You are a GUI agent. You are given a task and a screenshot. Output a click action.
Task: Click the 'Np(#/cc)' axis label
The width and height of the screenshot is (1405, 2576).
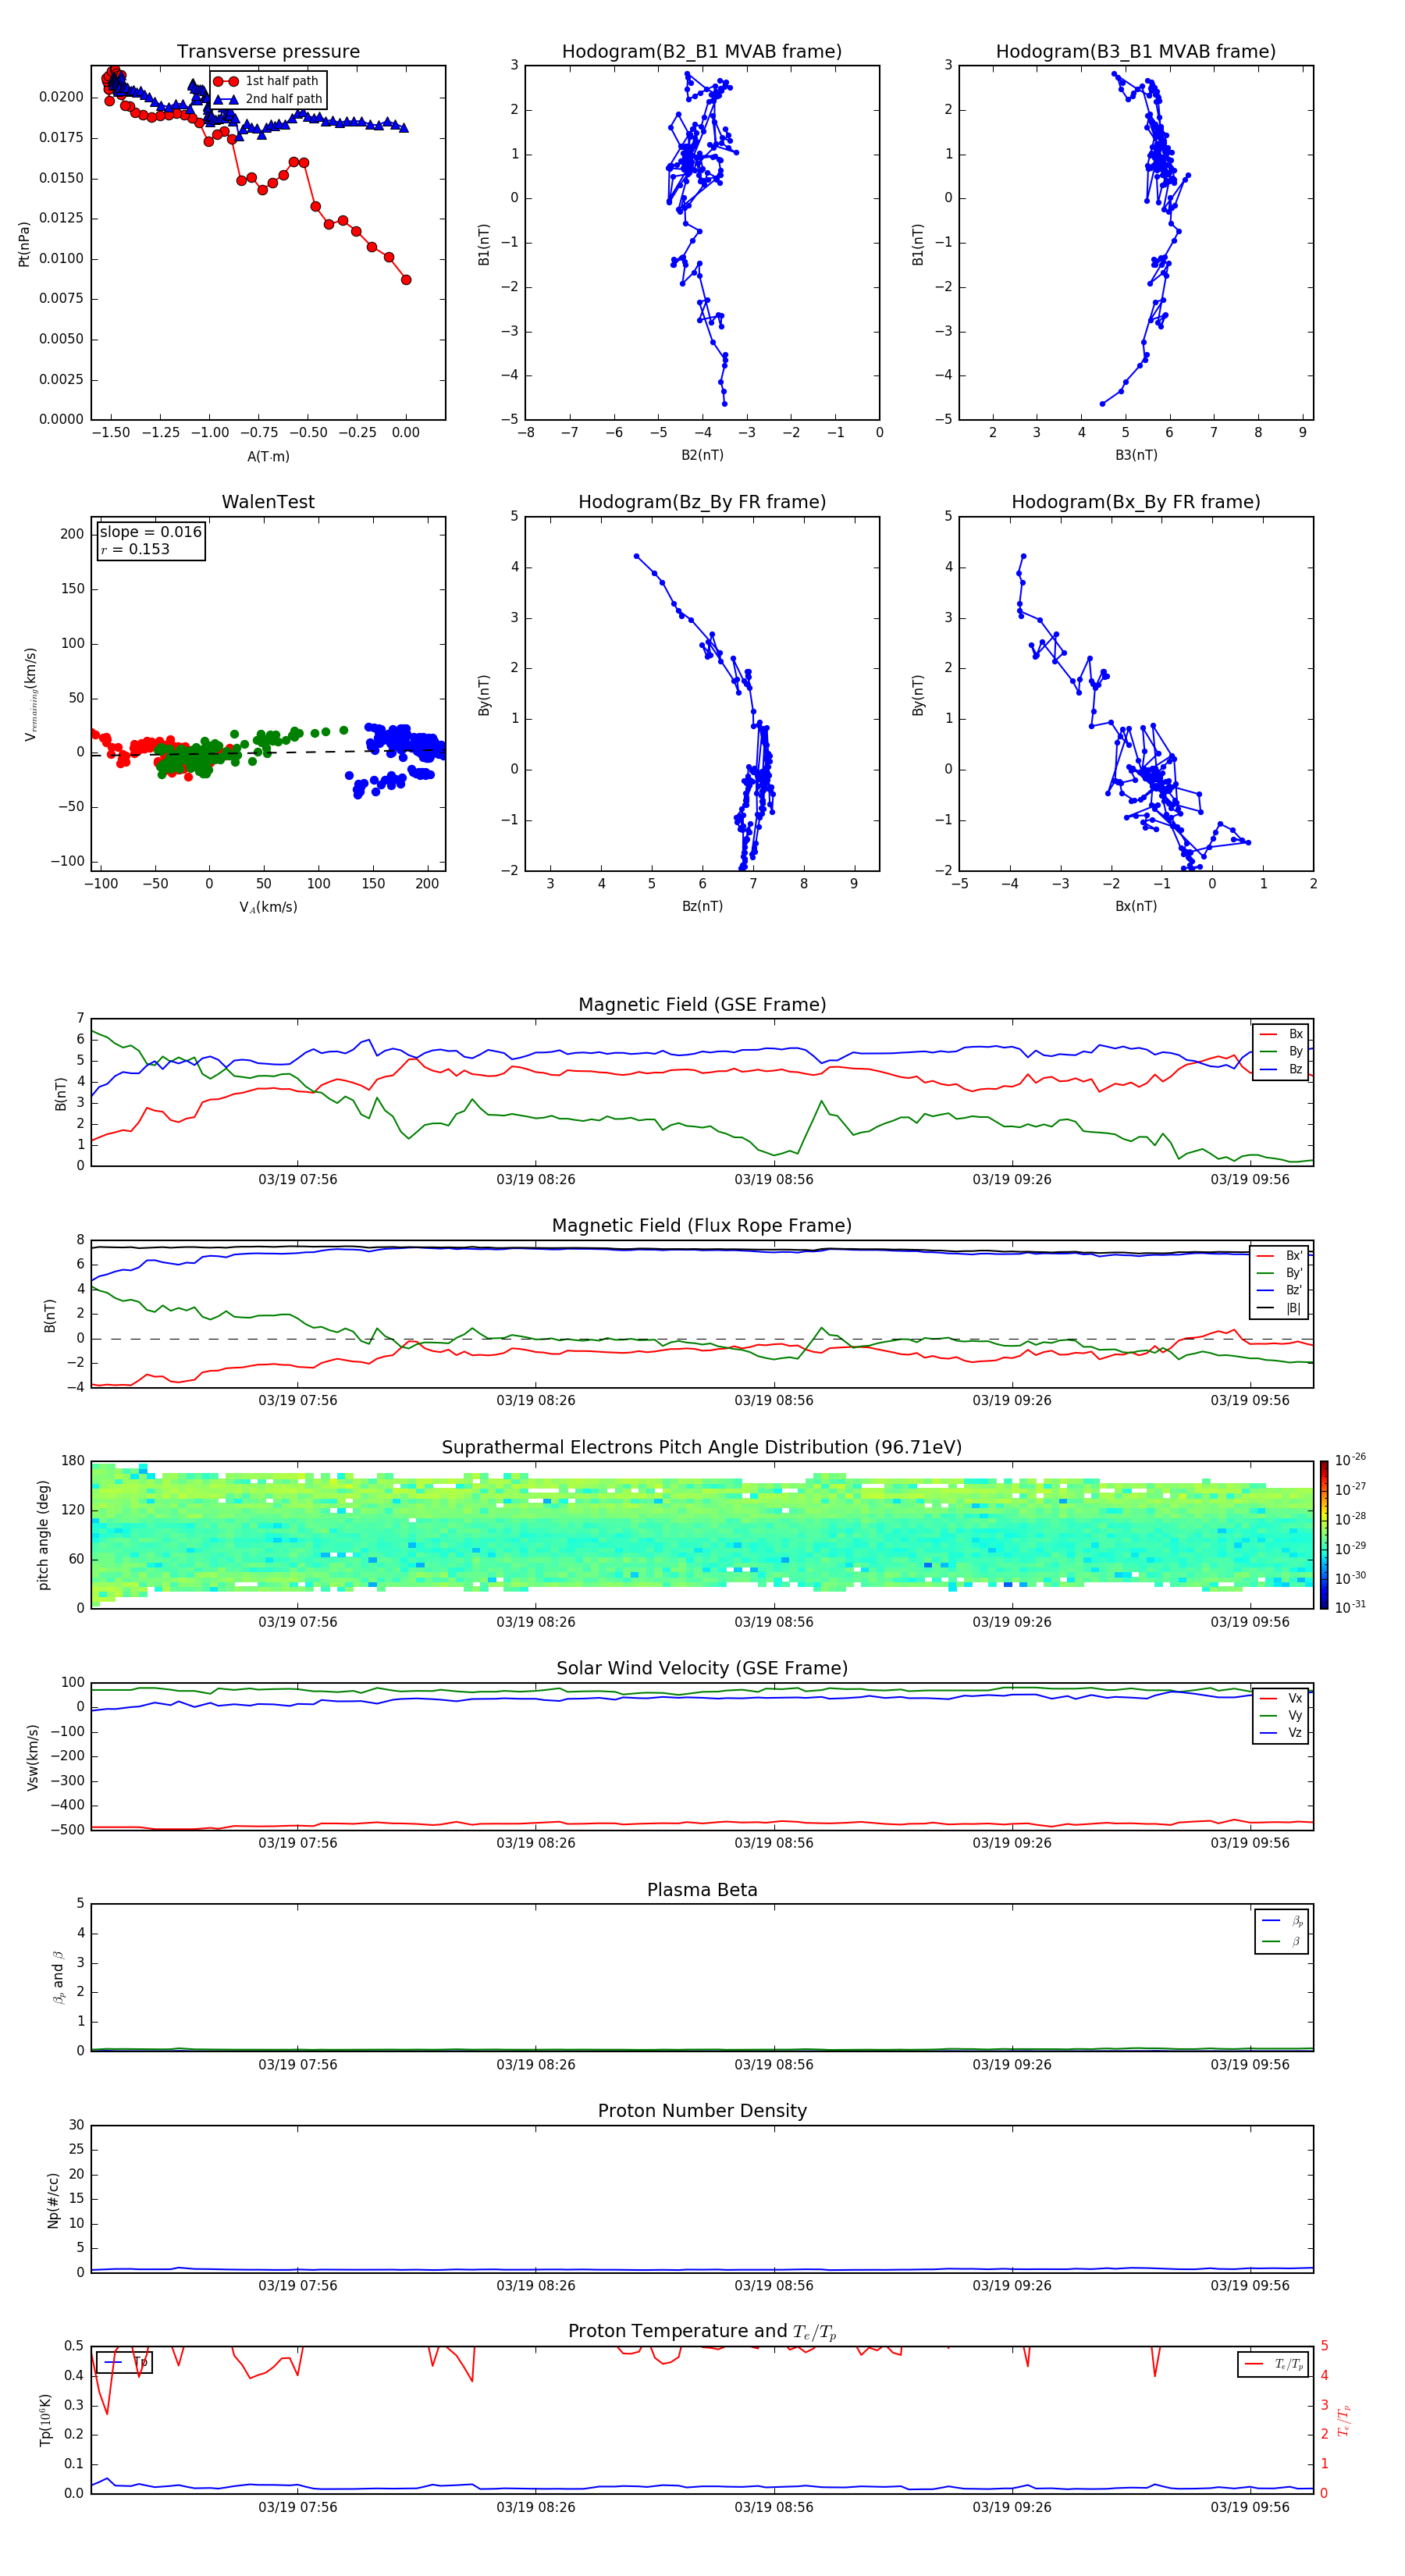tap(53, 2200)
